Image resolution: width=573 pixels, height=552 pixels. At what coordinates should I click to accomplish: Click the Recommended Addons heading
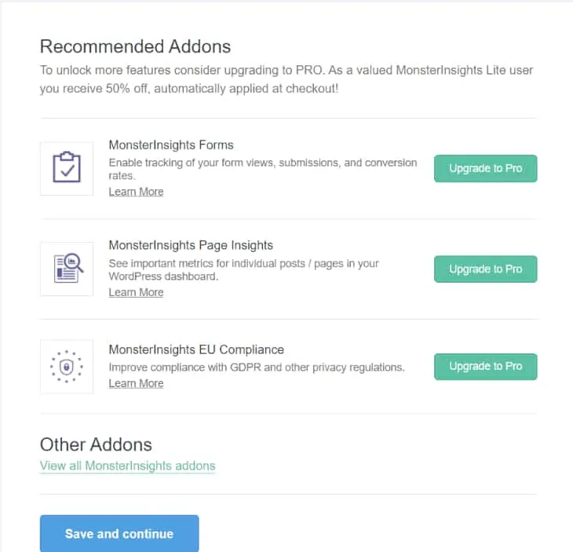135,46
